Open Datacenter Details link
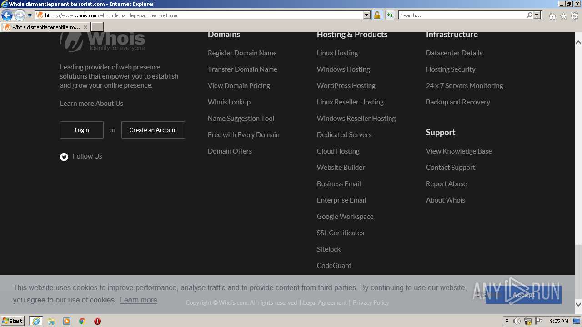The image size is (582, 327). (454, 53)
